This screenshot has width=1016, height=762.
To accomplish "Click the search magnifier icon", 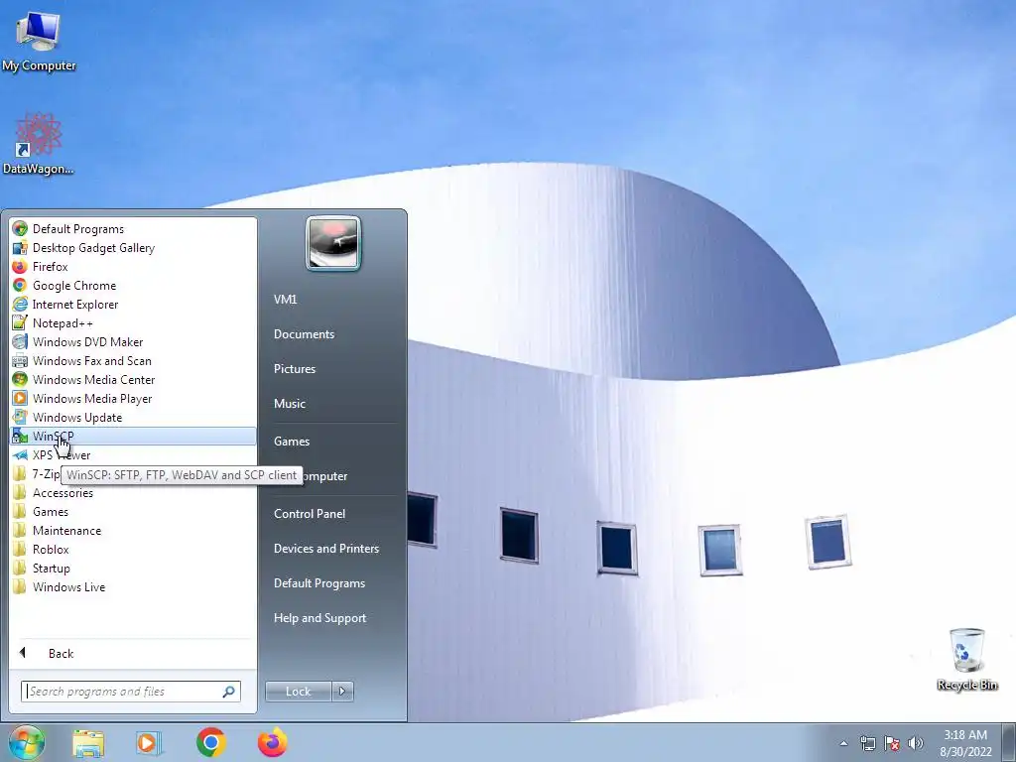I will coord(229,692).
